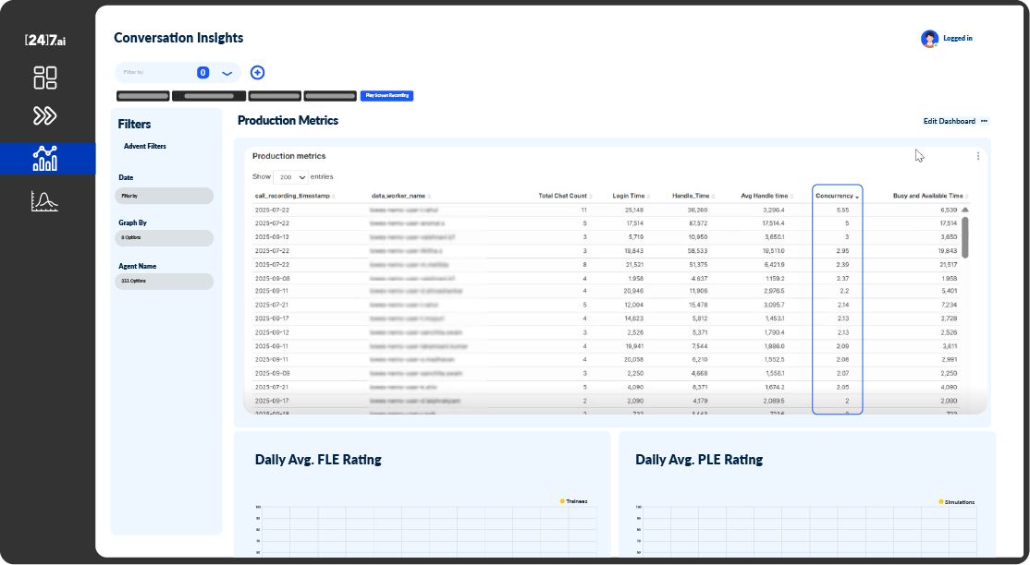Sort by call_recording_timestamp column header
This screenshot has height=565, width=1030.
294,196
